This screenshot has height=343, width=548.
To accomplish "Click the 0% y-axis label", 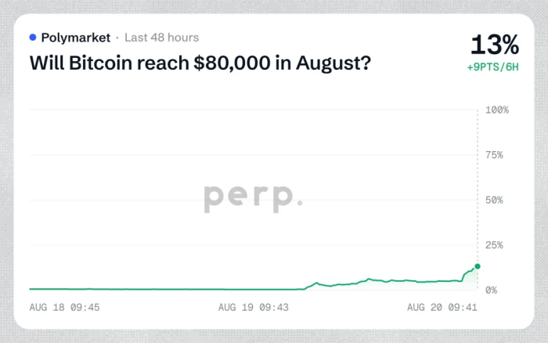I will [x=492, y=291].
